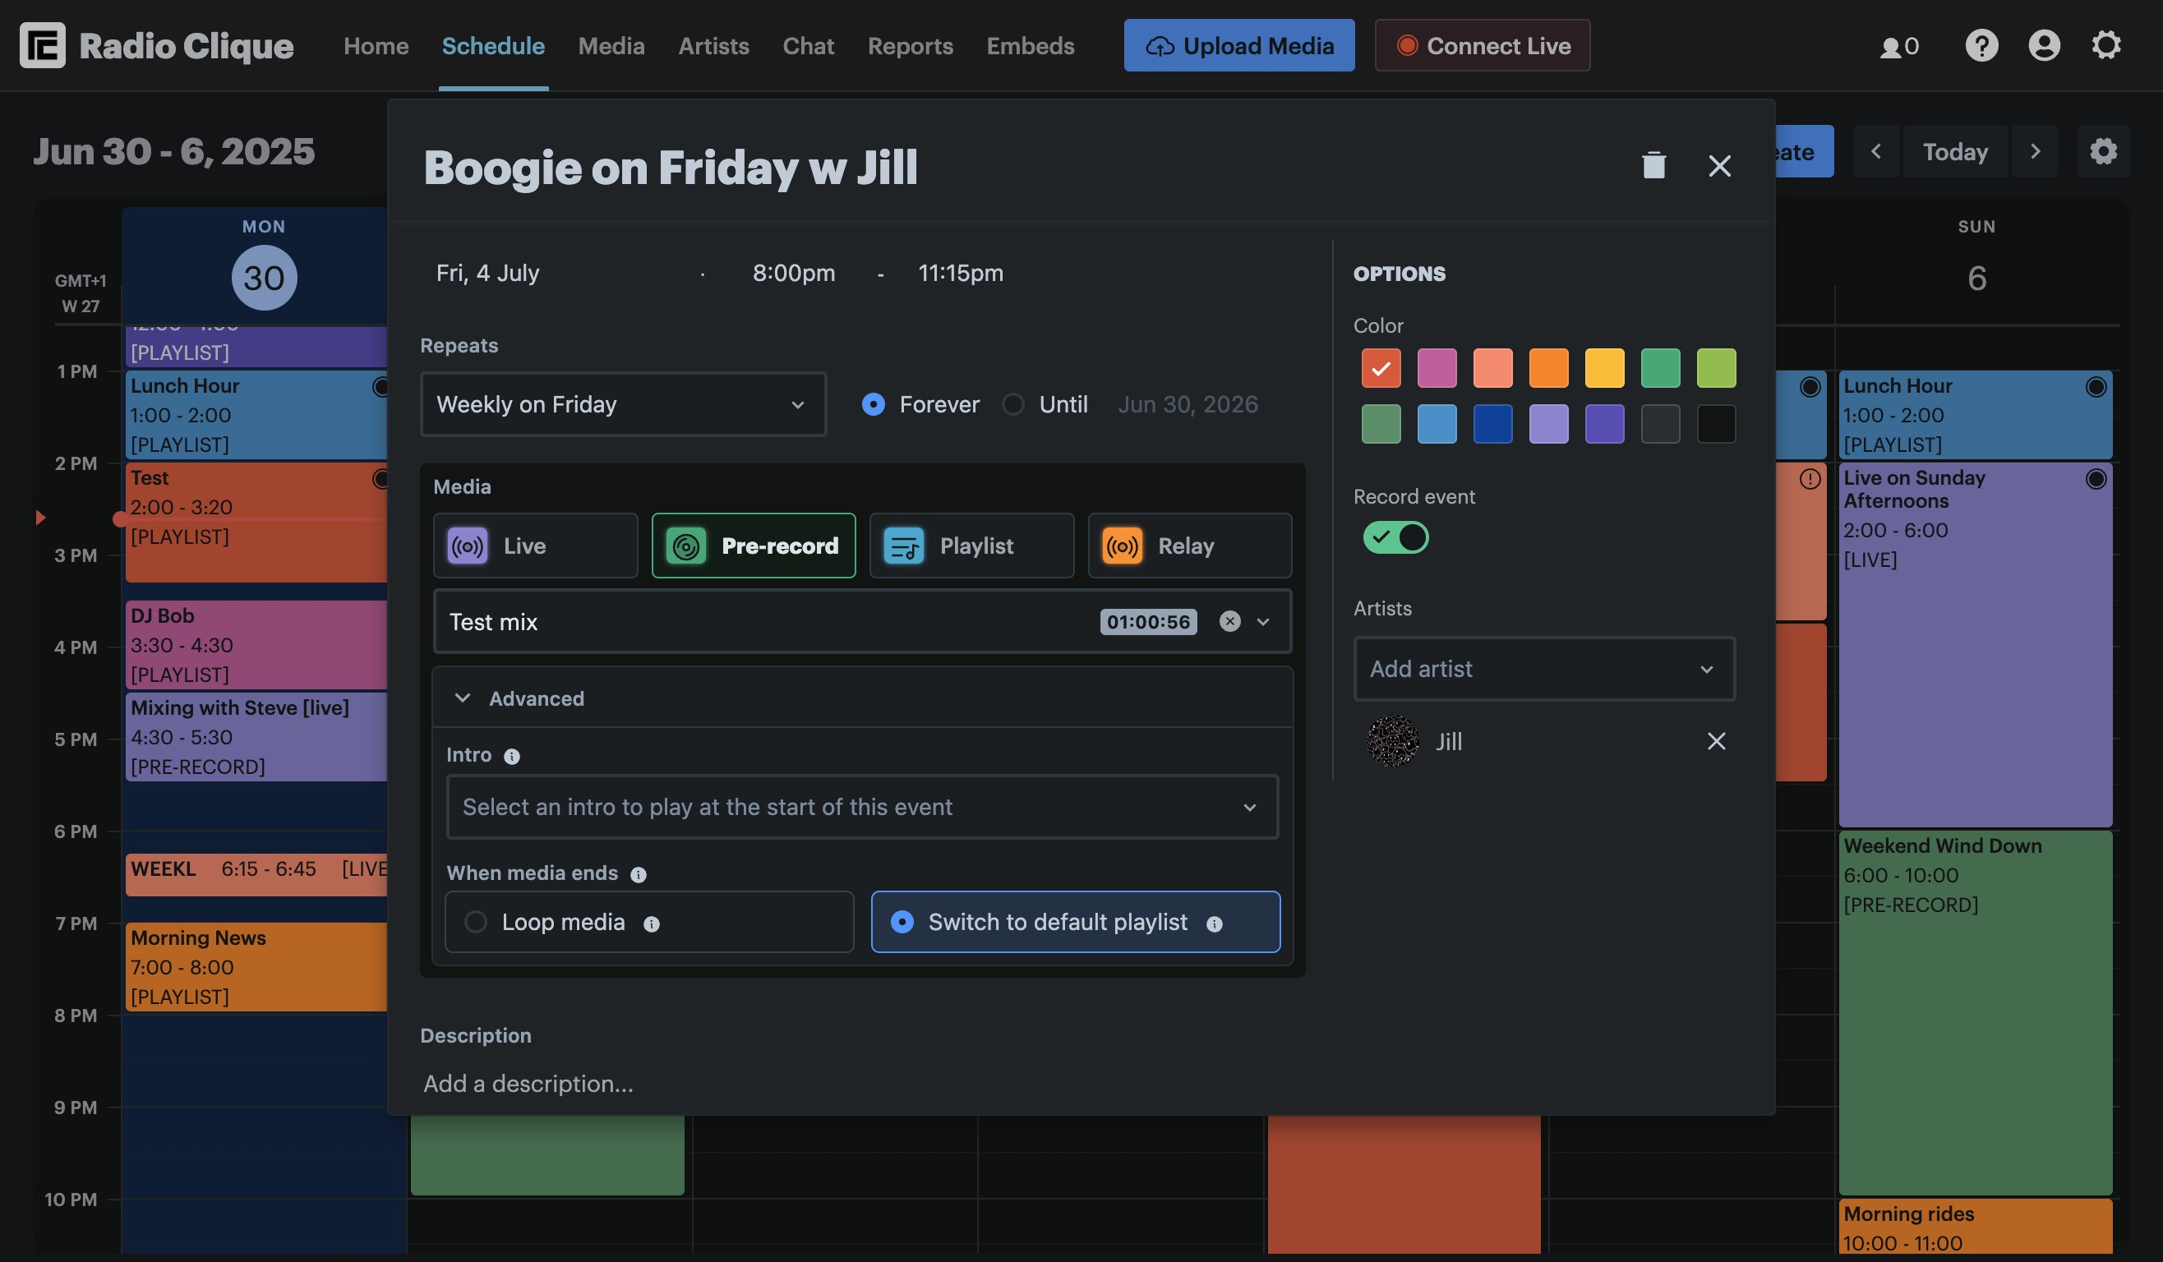Pick the yellow color swatch
Screen dimensions: 2163x1262
pyautogui.click(x=1604, y=369)
